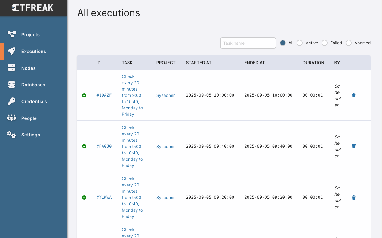Click the CTFREAK logo

click(33, 8)
